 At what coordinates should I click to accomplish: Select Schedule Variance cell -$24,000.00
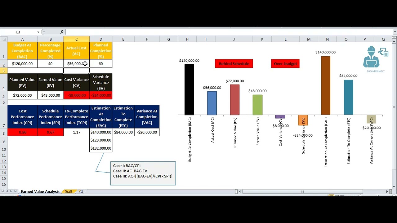pos(101,95)
